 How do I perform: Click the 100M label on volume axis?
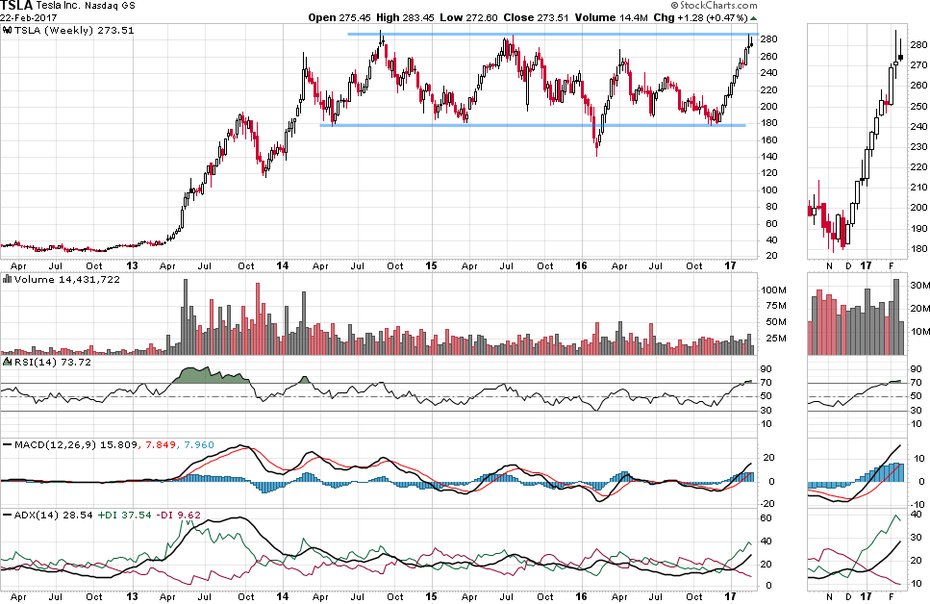pos(774,290)
